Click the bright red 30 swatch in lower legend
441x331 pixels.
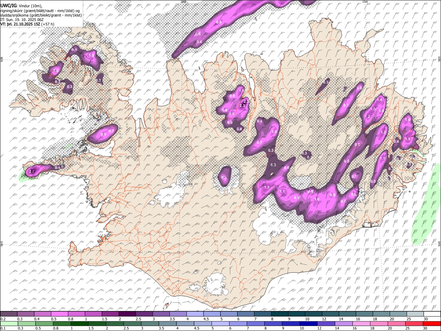coord(431,323)
